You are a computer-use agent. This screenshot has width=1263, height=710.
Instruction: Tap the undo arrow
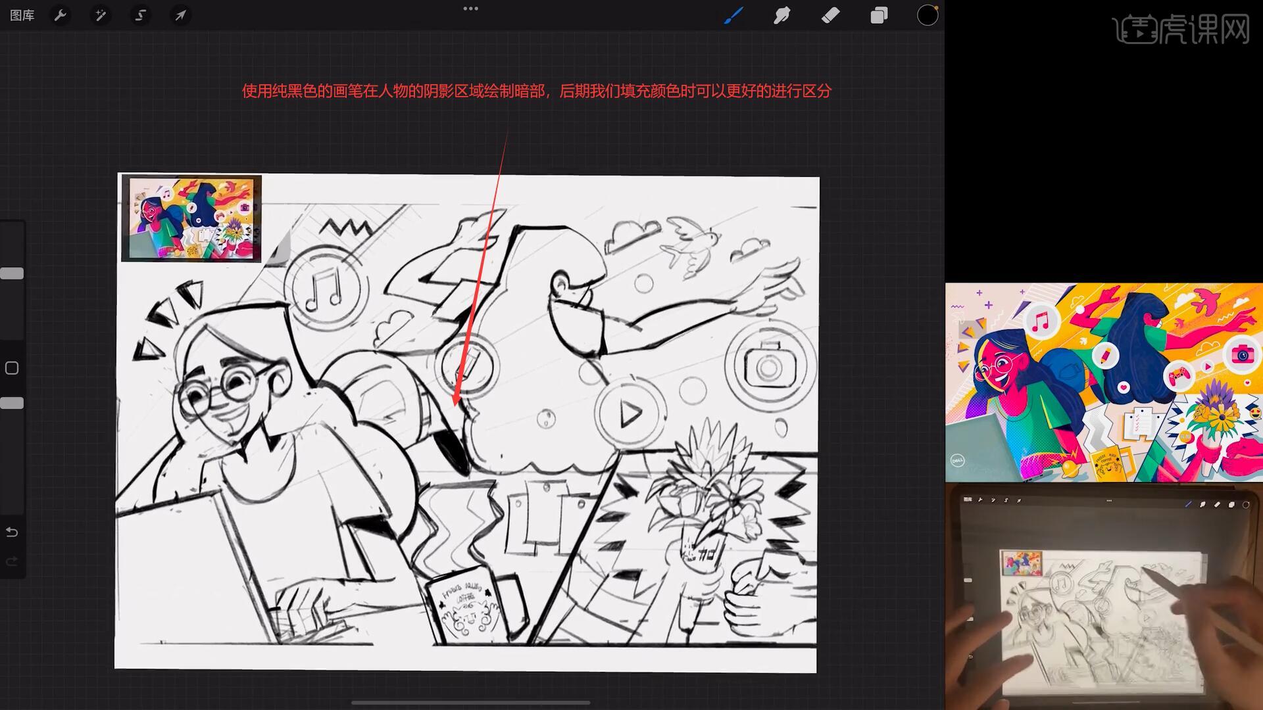(12, 532)
